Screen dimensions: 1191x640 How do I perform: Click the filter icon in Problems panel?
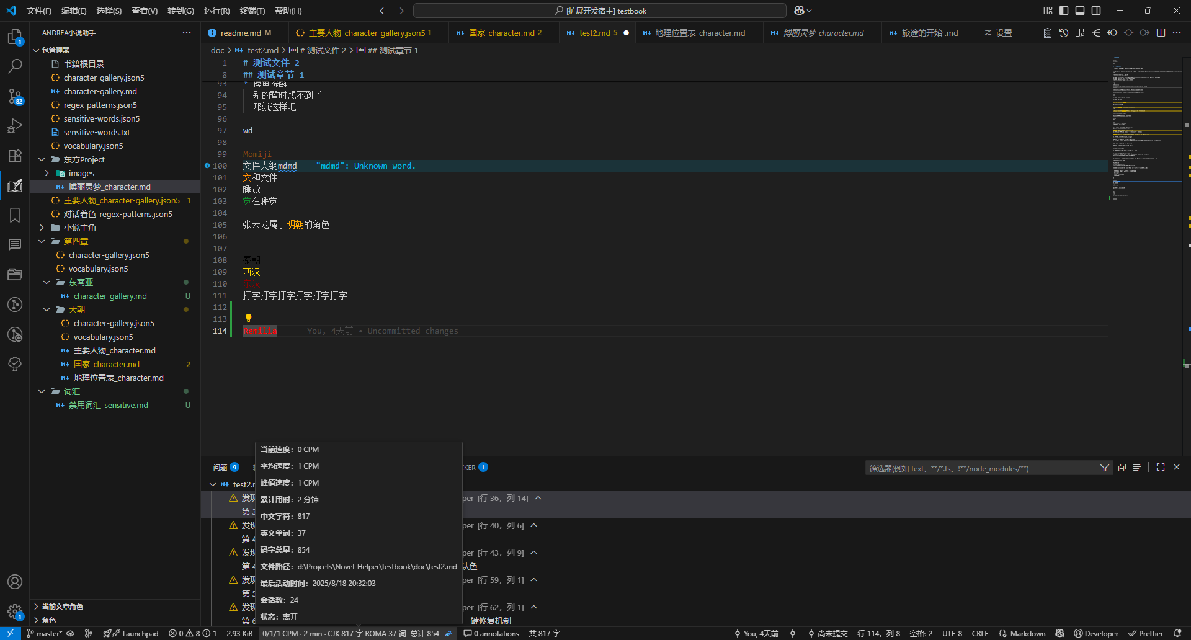1105,468
